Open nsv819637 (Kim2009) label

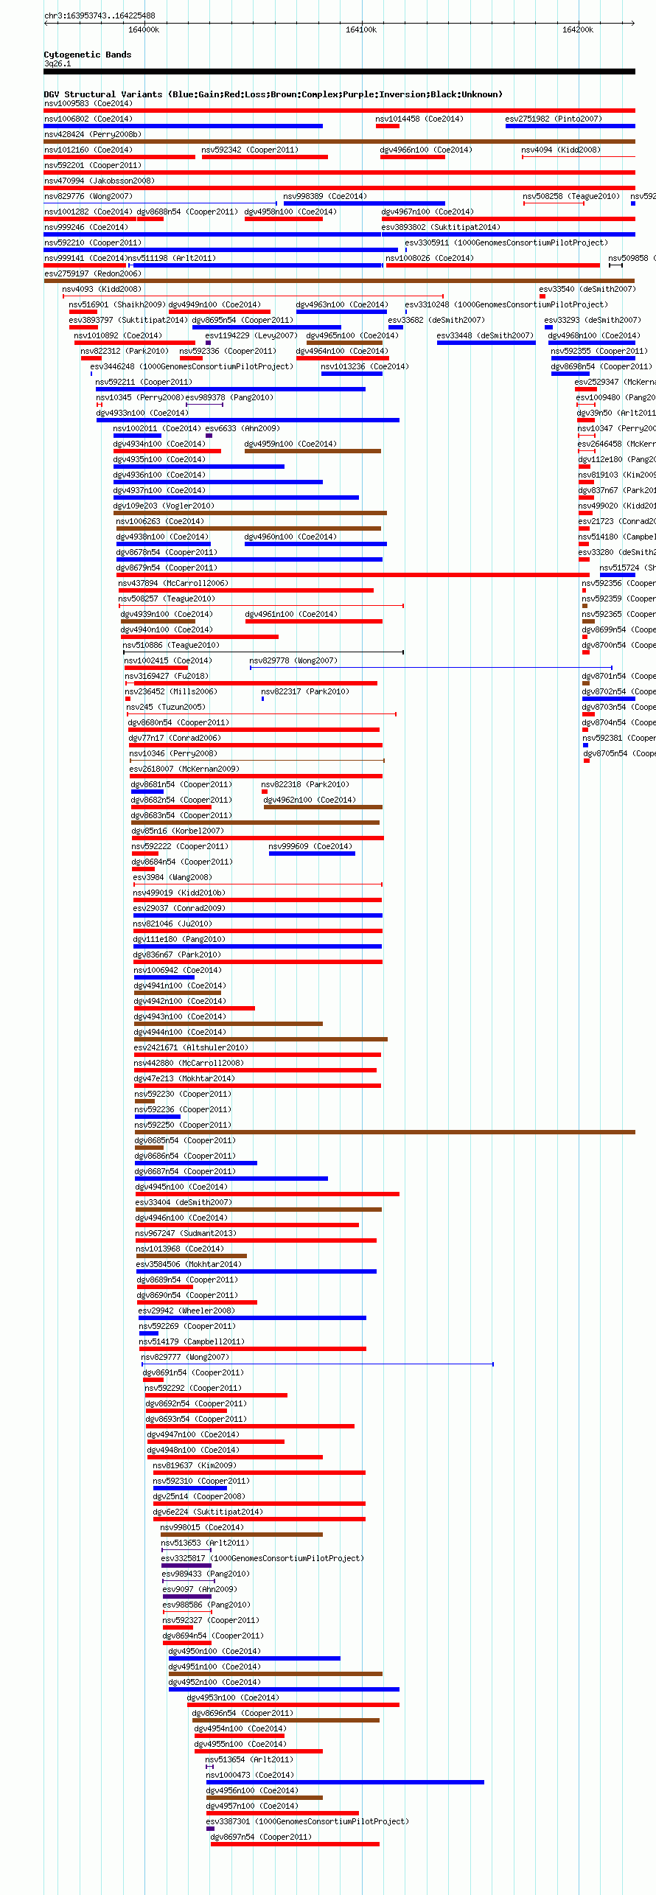(195, 1465)
